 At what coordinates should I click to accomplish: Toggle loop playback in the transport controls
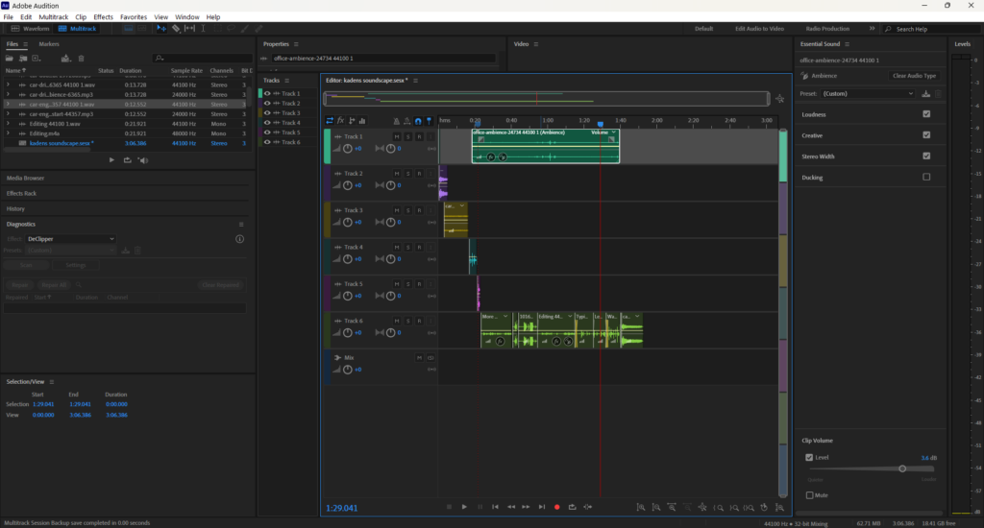[572, 507]
